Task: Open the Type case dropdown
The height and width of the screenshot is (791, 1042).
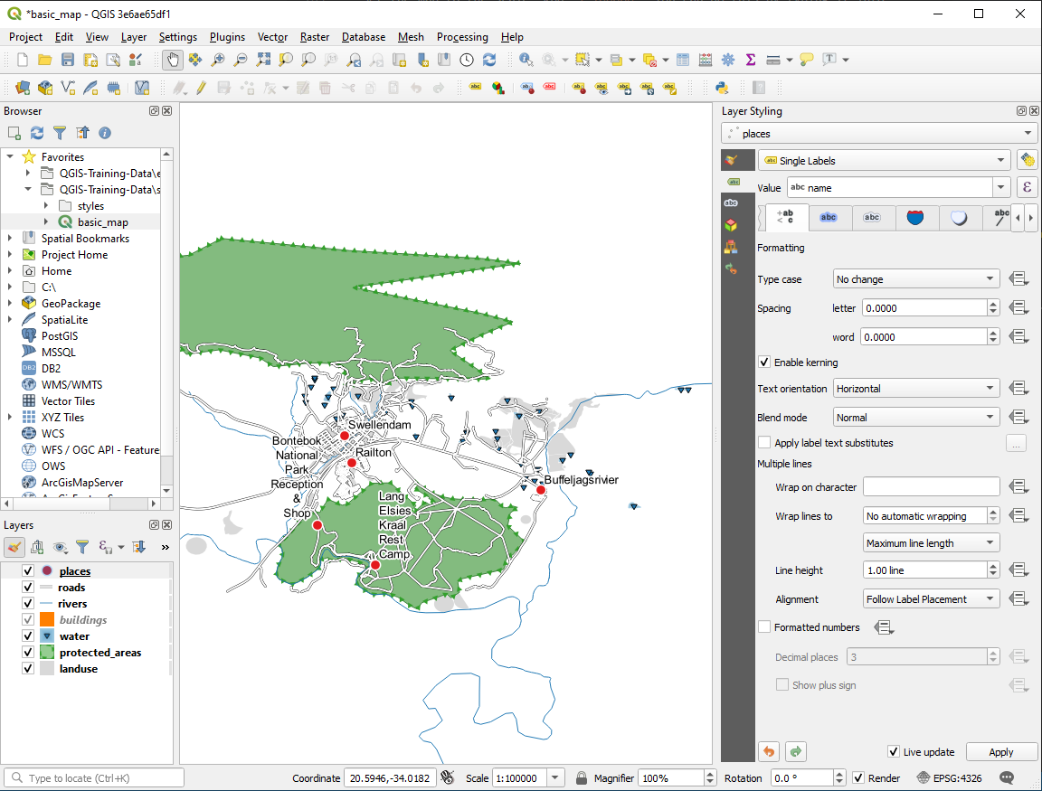Action: [915, 278]
